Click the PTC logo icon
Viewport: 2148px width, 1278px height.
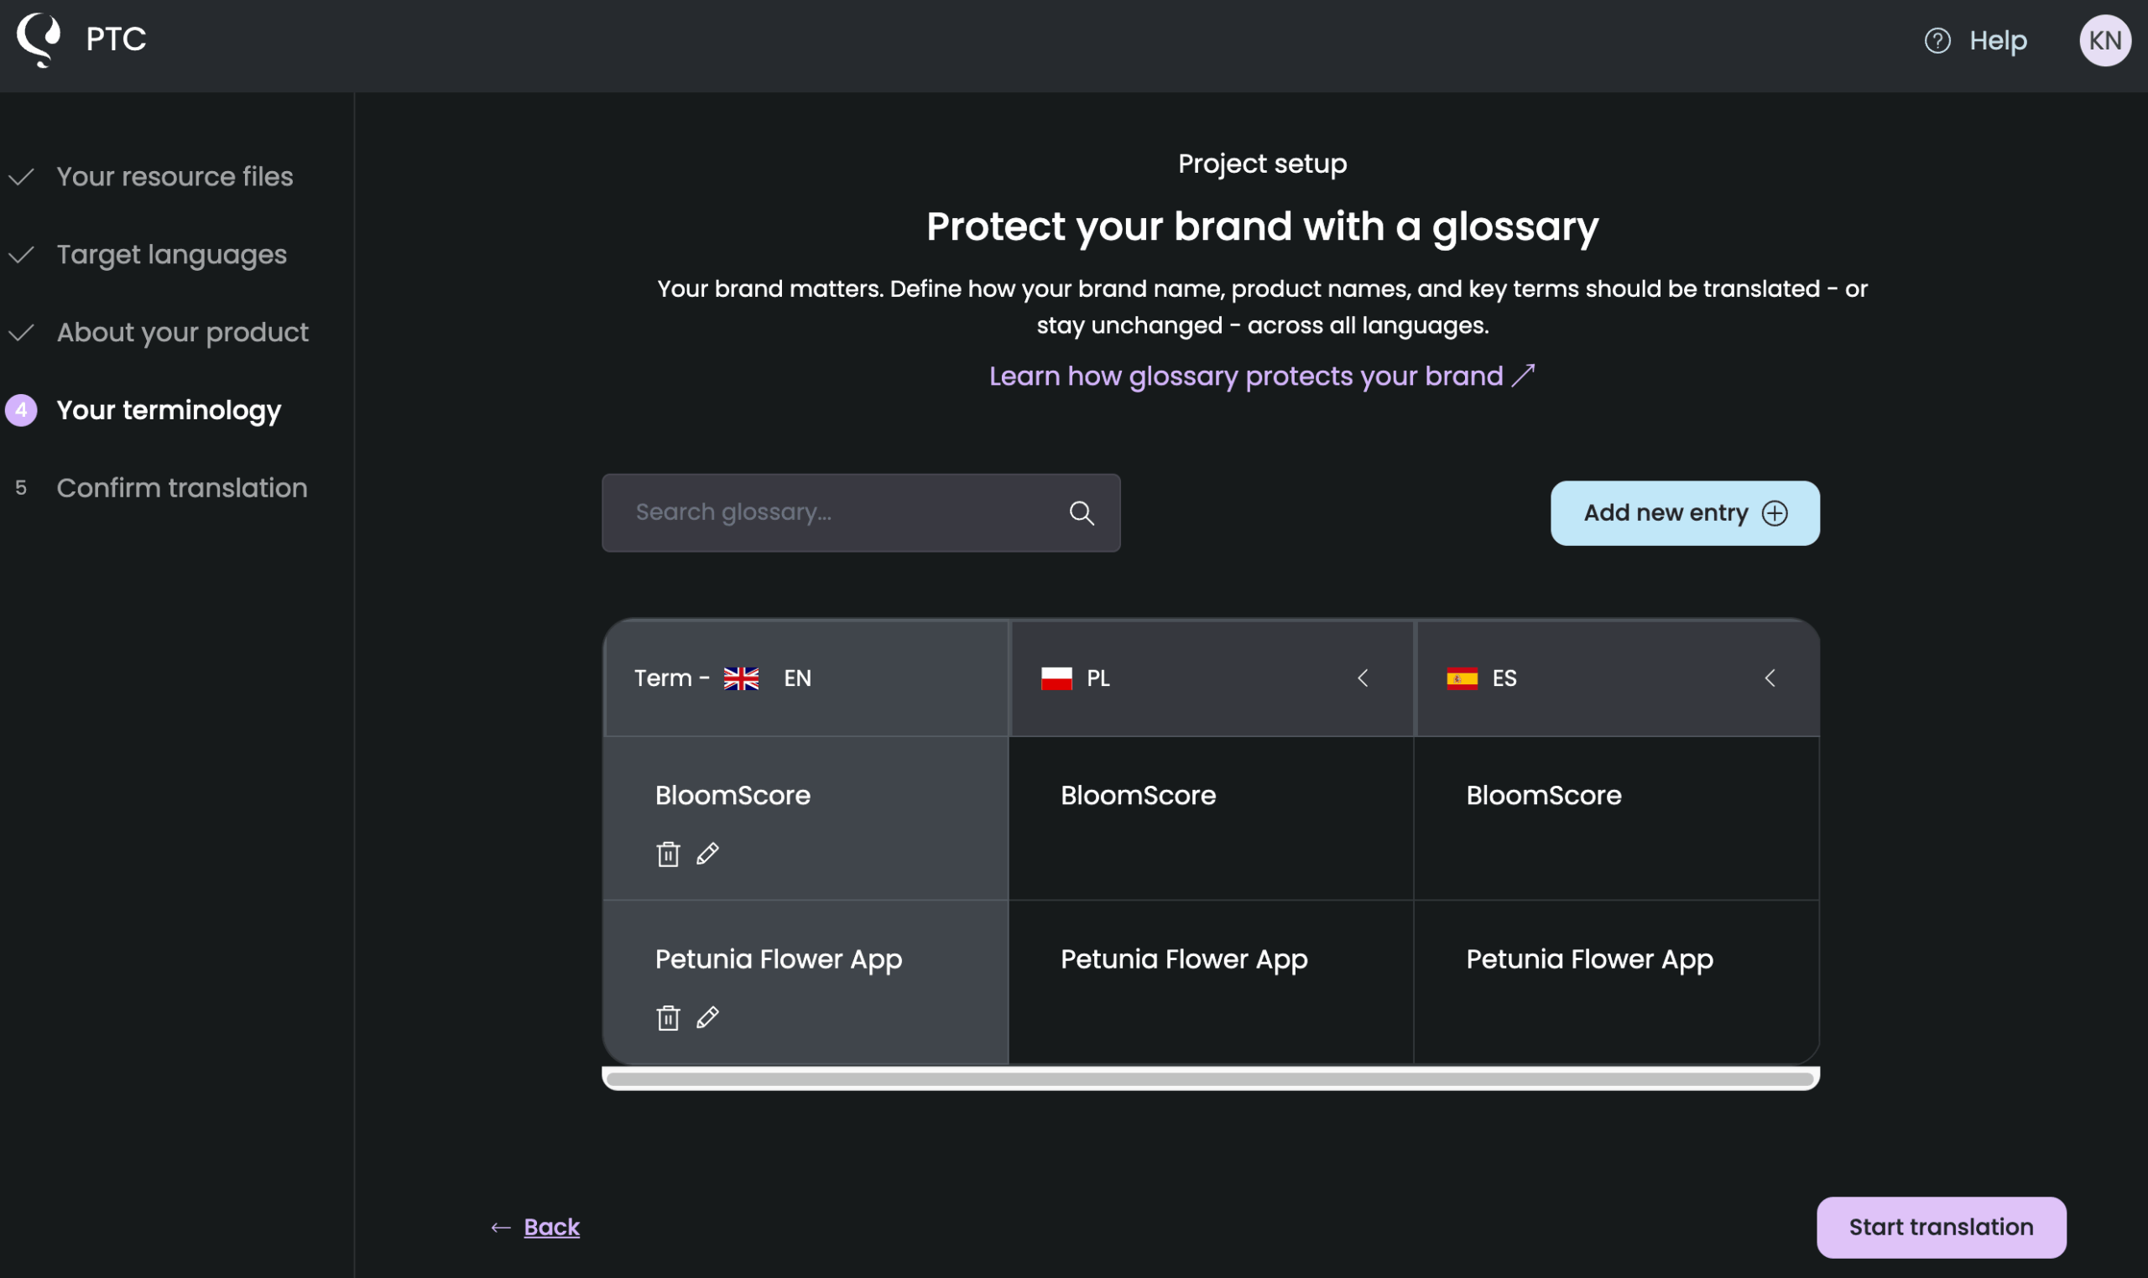[39, 39]
